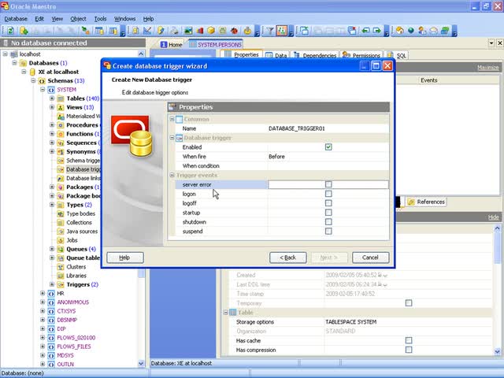The height and width of the screenshot is (378, 504).
Task: Expand the Views (13) node
Action: [x=52, y=107]
